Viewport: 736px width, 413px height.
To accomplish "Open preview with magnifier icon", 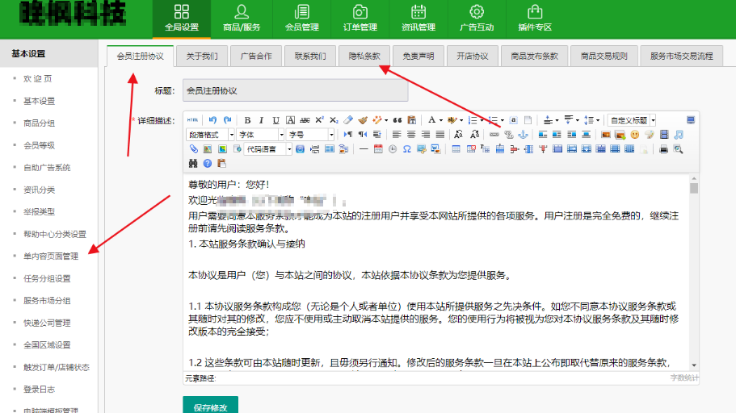I will 679,149.
